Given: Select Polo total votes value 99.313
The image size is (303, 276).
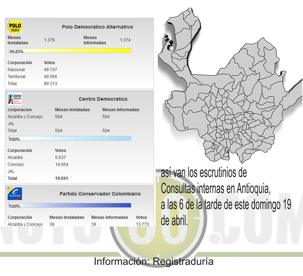Looking at the screenshot, I should coord(50,84).
